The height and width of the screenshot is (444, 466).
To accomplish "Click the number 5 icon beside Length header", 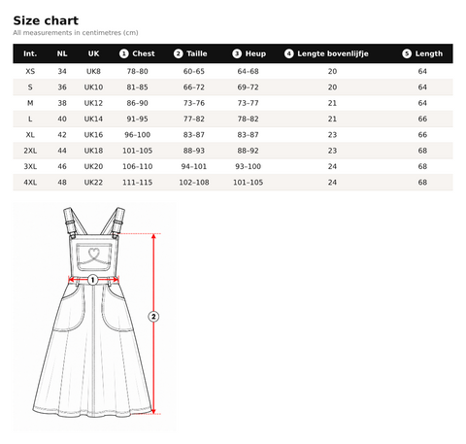I will pos(407,53).
